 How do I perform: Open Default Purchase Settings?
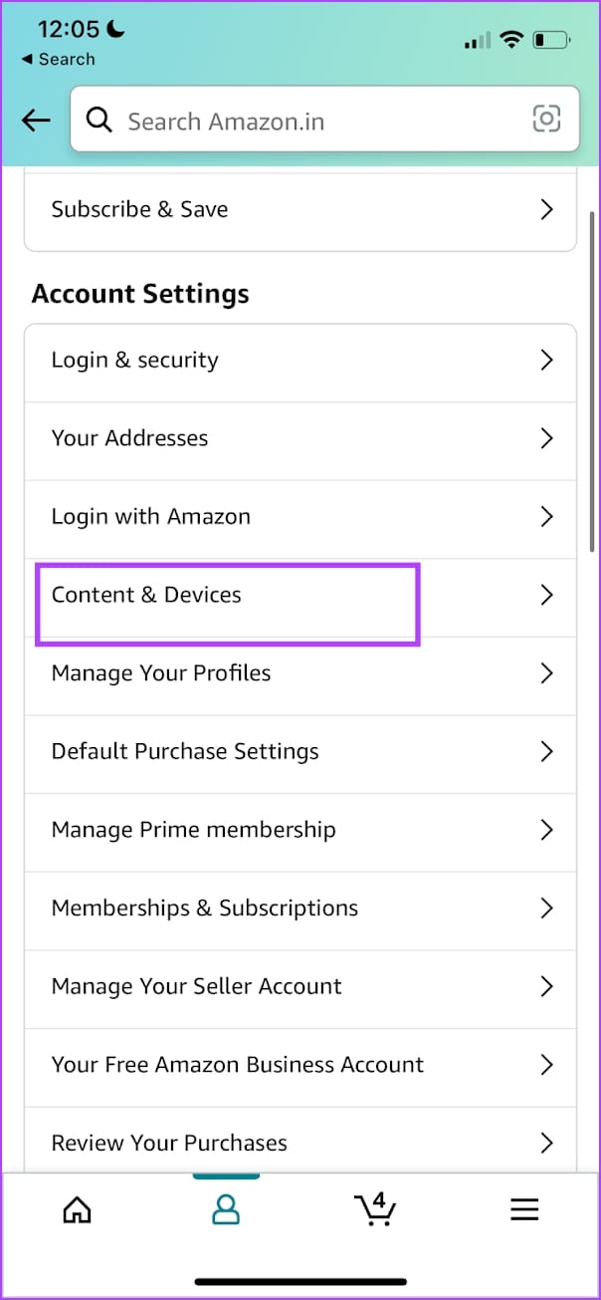(185, 751)
